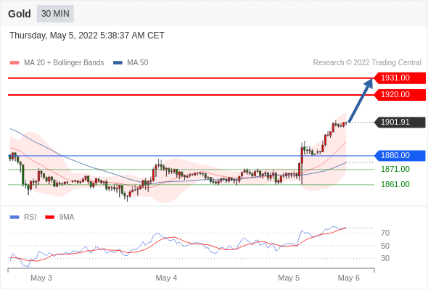Click the MA 50 blue legend swatch
Viewport: 428px width, 290px height.
pyautogui.click(x=118, y=63)
